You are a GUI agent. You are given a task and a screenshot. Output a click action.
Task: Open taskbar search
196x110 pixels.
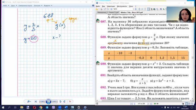9,107
